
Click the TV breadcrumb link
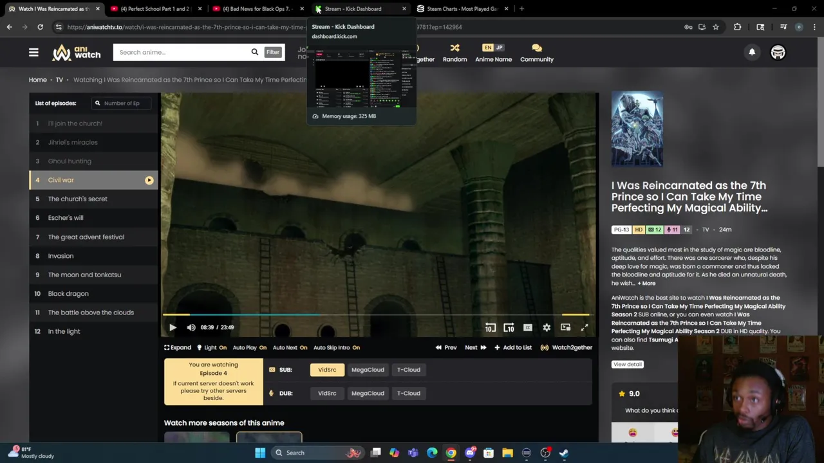point(59,80)
